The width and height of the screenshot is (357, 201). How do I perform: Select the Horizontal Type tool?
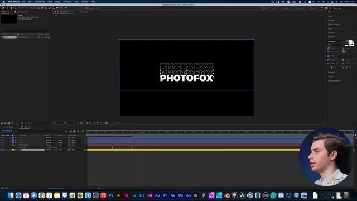(x=46, y=8)
